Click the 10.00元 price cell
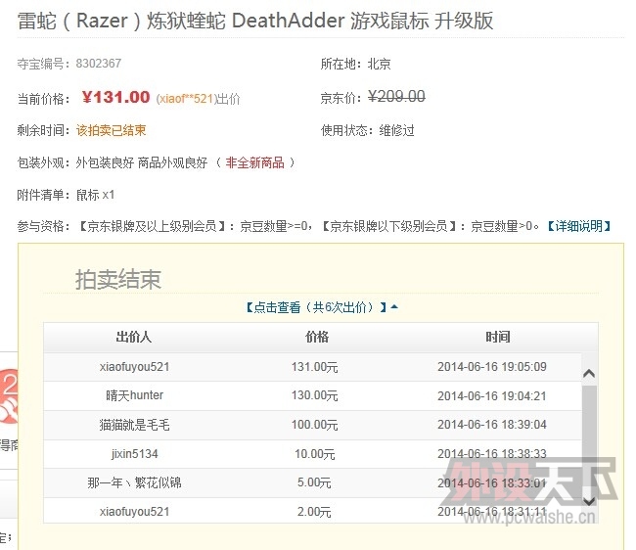This screenshot has height=550, width=636. [314, 454]
